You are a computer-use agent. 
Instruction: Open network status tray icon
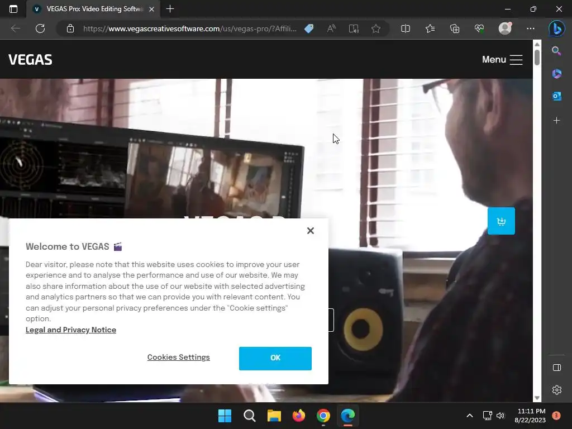pyautogui.click(x=487, y=416)
